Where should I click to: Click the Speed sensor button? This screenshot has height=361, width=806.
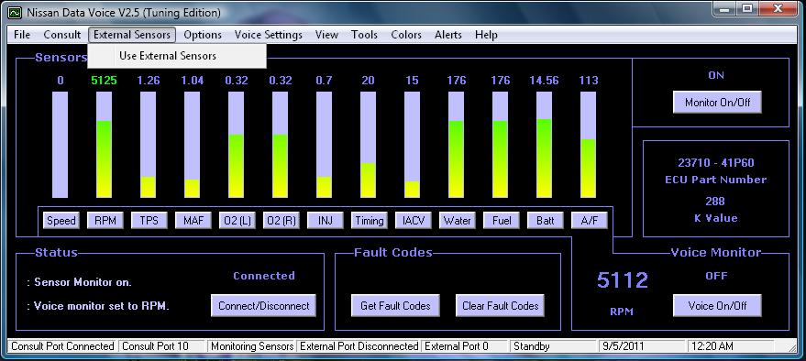(x=61, y=221)
